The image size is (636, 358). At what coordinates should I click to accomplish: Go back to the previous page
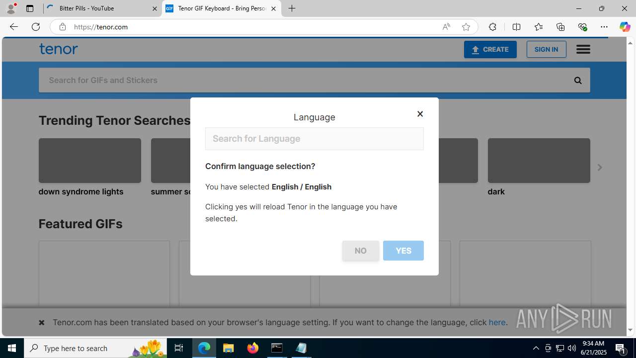click(13, 27)
